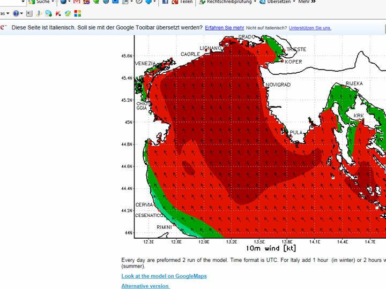Click the grey boxed K toolbar icon
Viewport: 386px width, 289px height.
click(x=29, y=13)
